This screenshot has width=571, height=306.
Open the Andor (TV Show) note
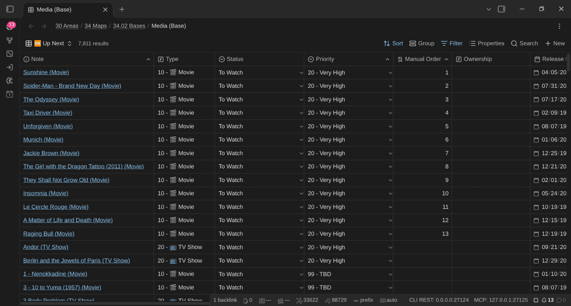(46, 247)
